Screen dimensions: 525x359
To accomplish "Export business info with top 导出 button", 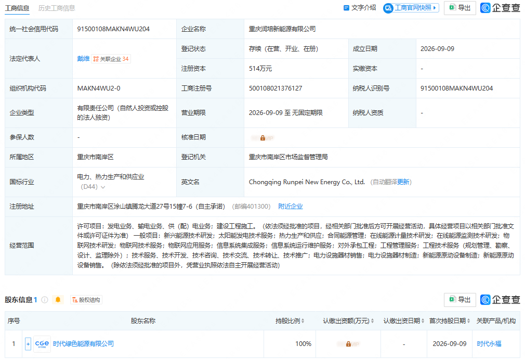I will pyautogui.click(x=460, y=8).
